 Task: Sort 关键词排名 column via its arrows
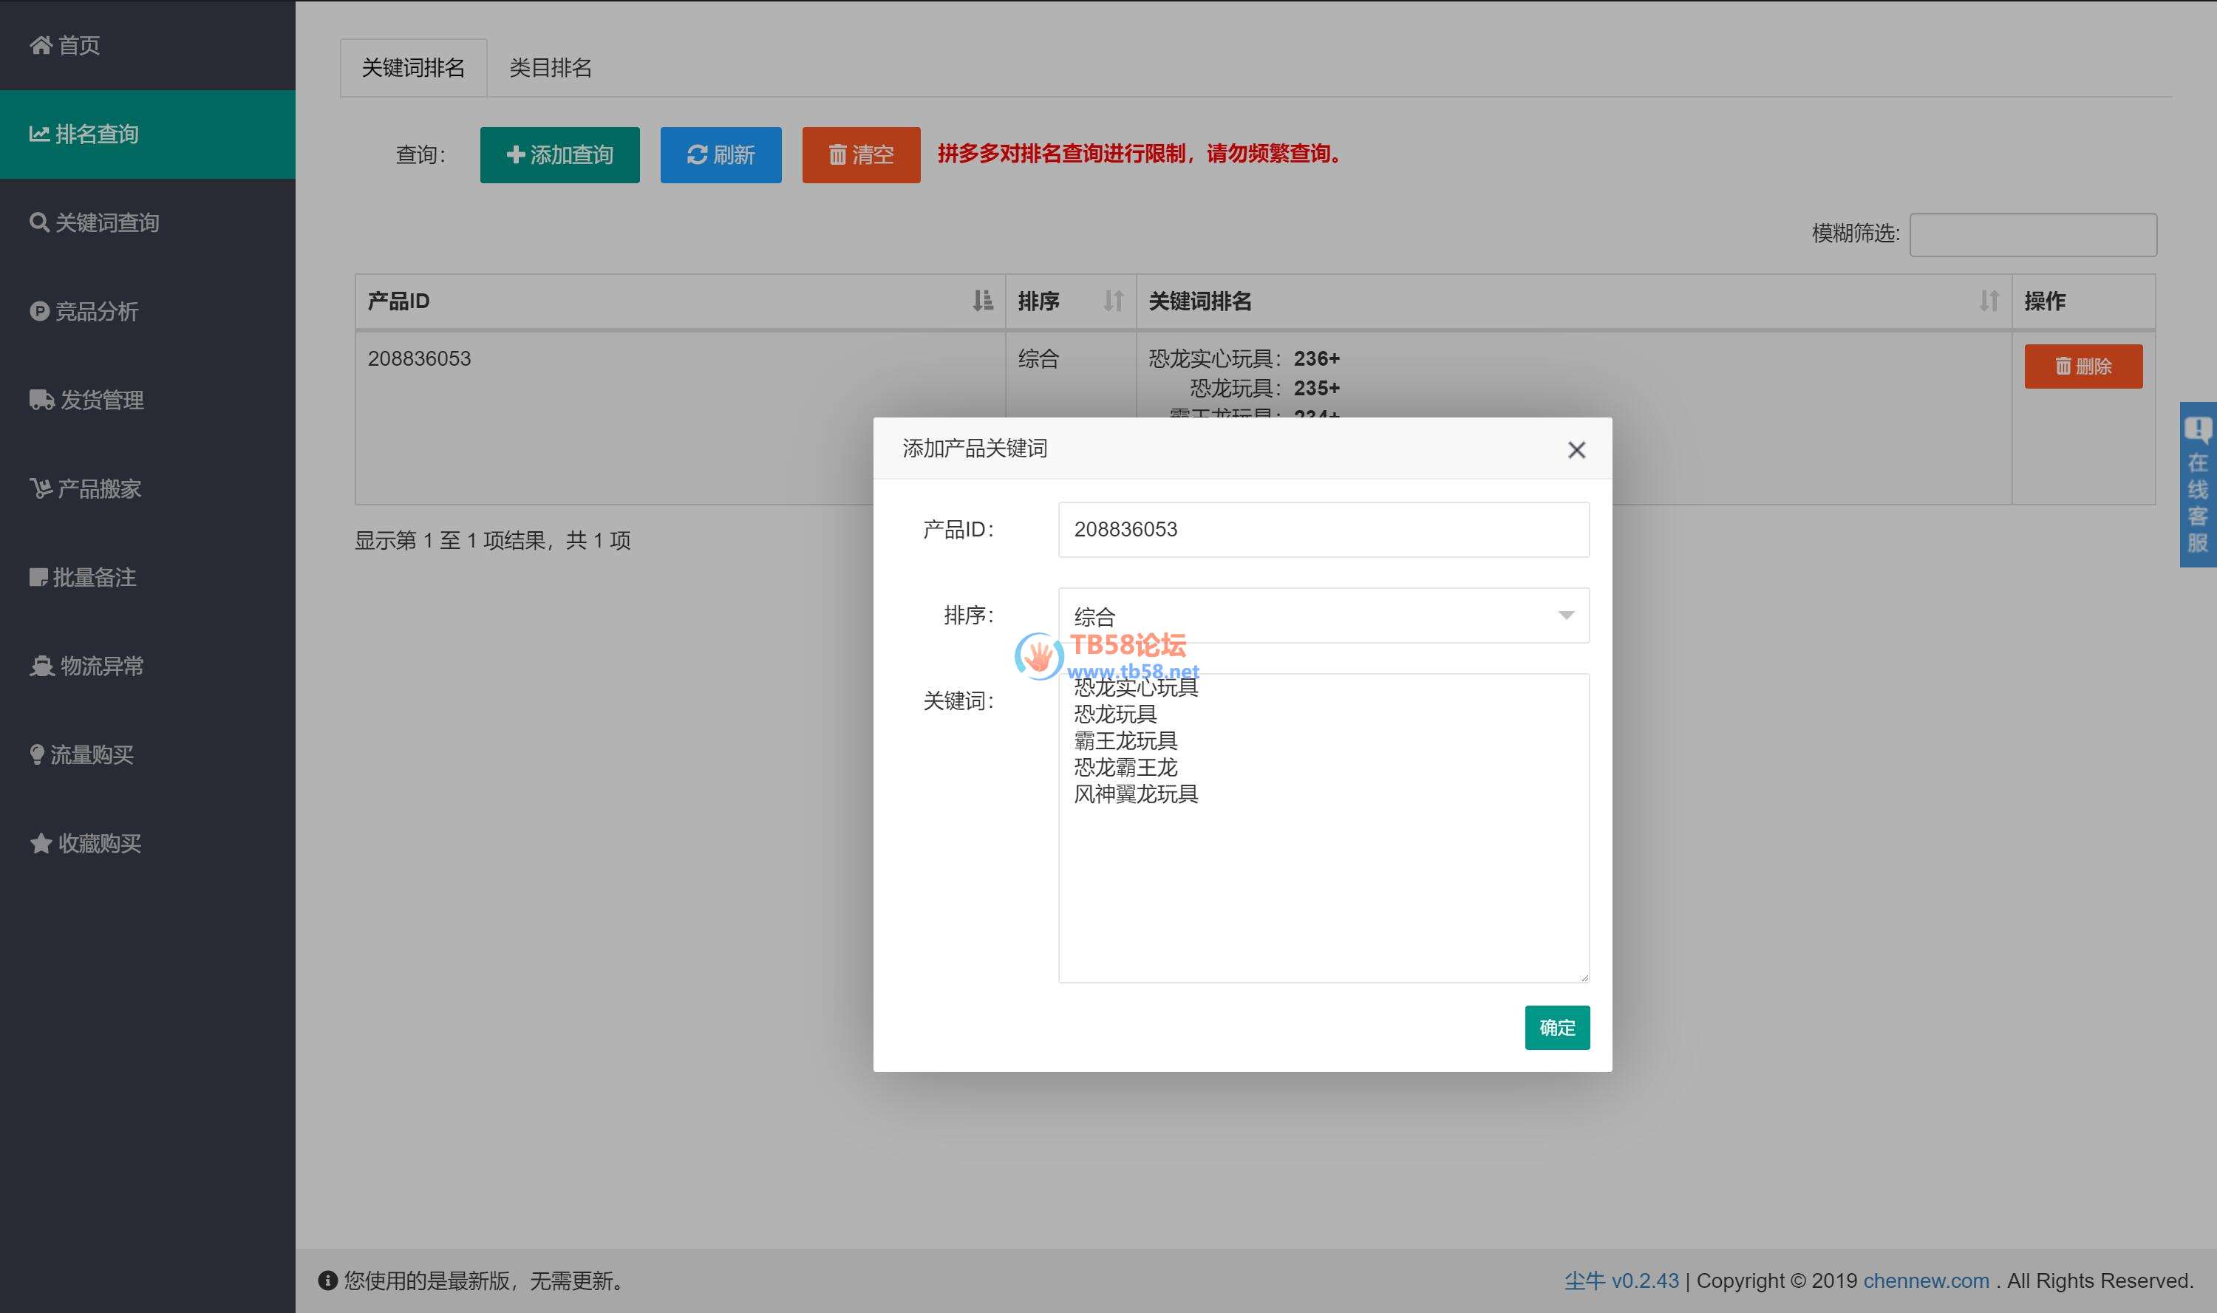(x=1989, y=301)
